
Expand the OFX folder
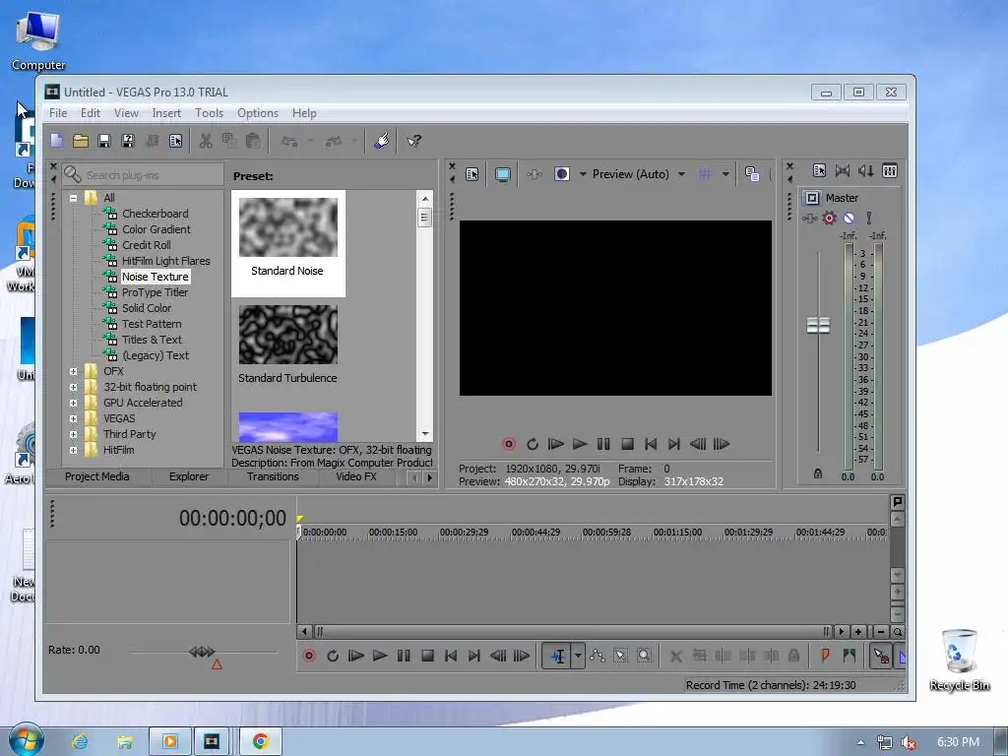point(73,371)
